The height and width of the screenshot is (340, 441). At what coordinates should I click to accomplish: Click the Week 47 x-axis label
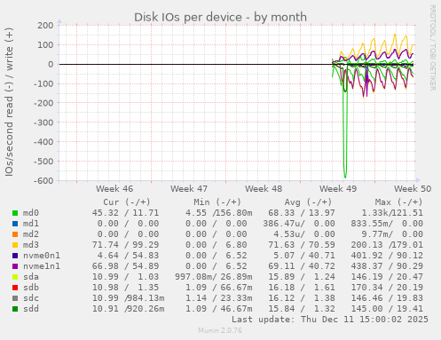tap(189, 189)
